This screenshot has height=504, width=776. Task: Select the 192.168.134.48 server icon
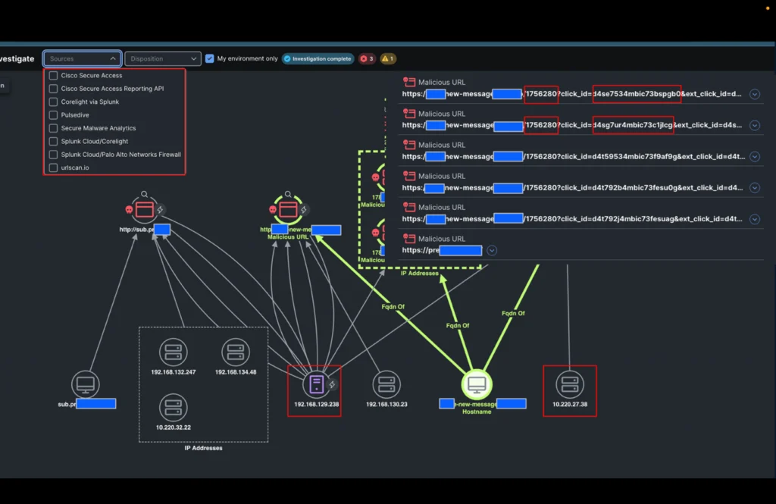(x=236, y=353)
